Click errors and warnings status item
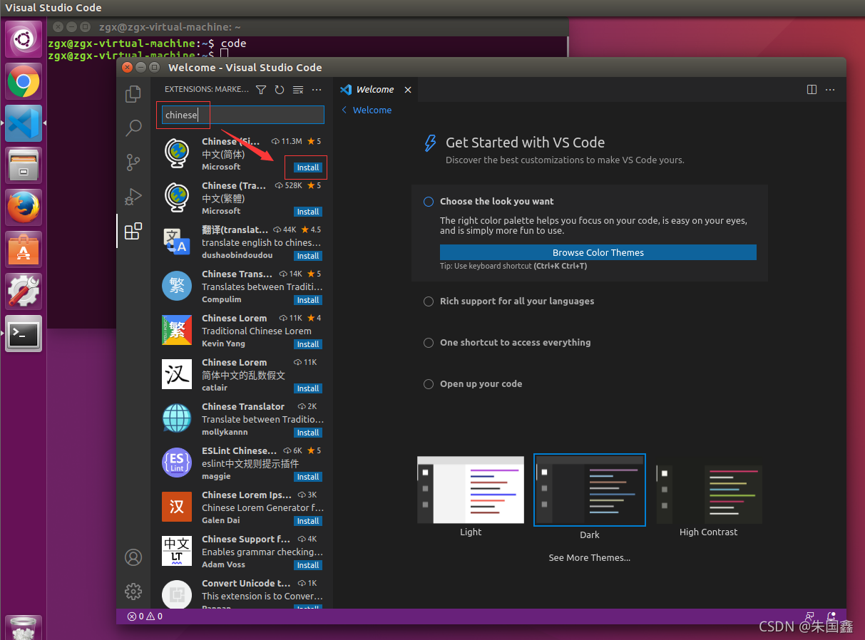 click(145, 616)
